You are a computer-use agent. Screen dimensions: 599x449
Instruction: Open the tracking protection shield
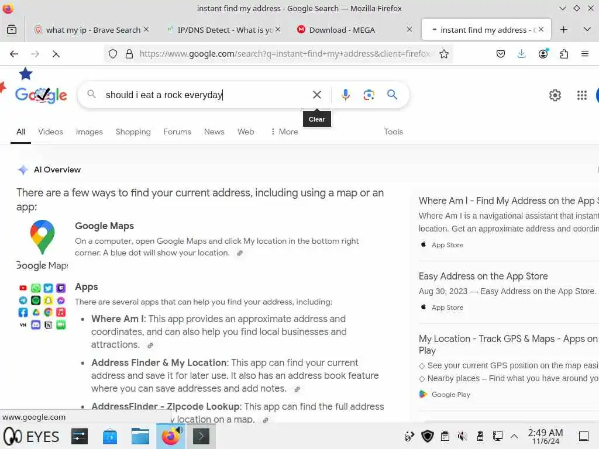tap(113, 54)
